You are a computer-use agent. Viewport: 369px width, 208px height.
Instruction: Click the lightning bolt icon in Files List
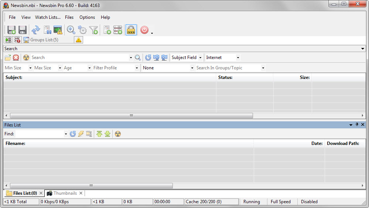81,134
